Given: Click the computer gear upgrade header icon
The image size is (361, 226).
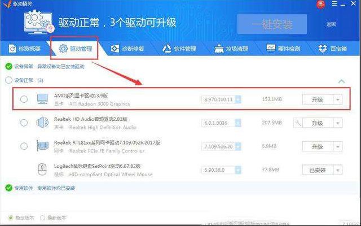Looking at the screenshot, I should 39,22.
